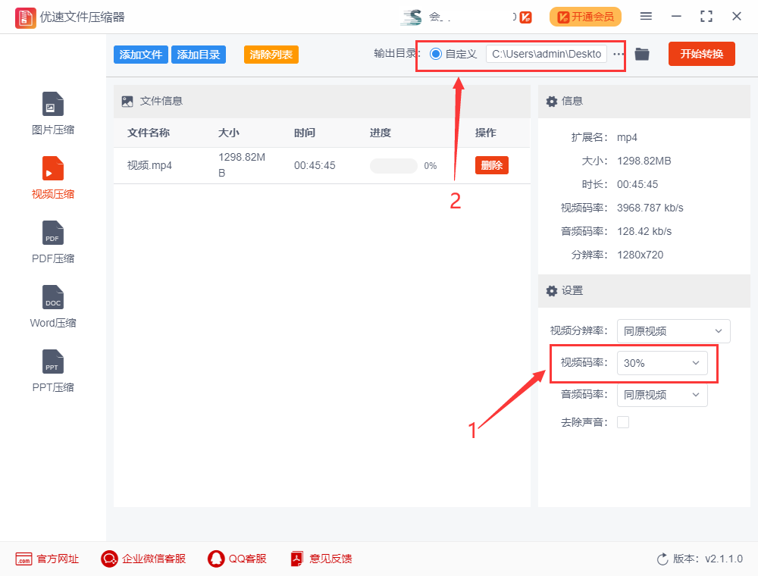Open the hamburger menu icon in title bar
This screenshot has width=758, height=576.
[x=646, y=17]
